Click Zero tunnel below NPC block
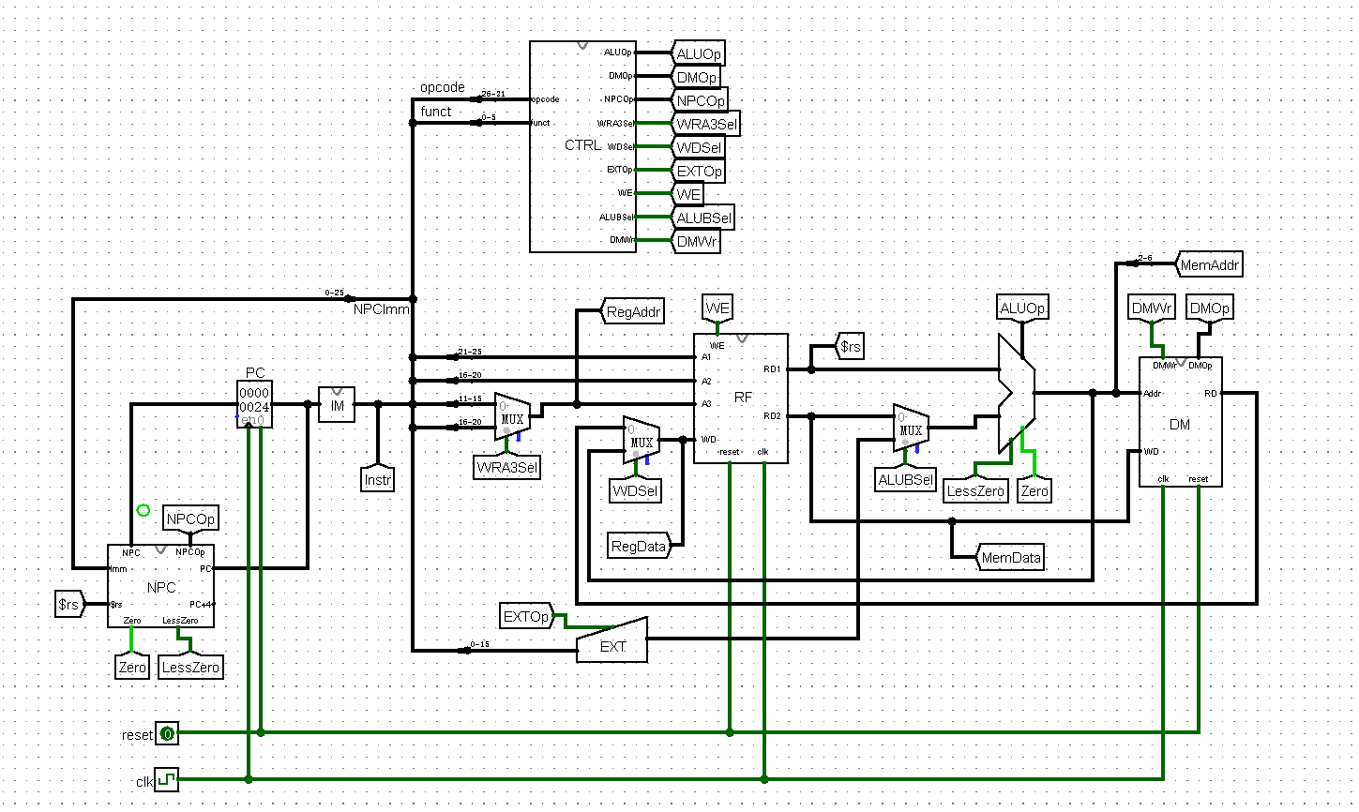 132,666
